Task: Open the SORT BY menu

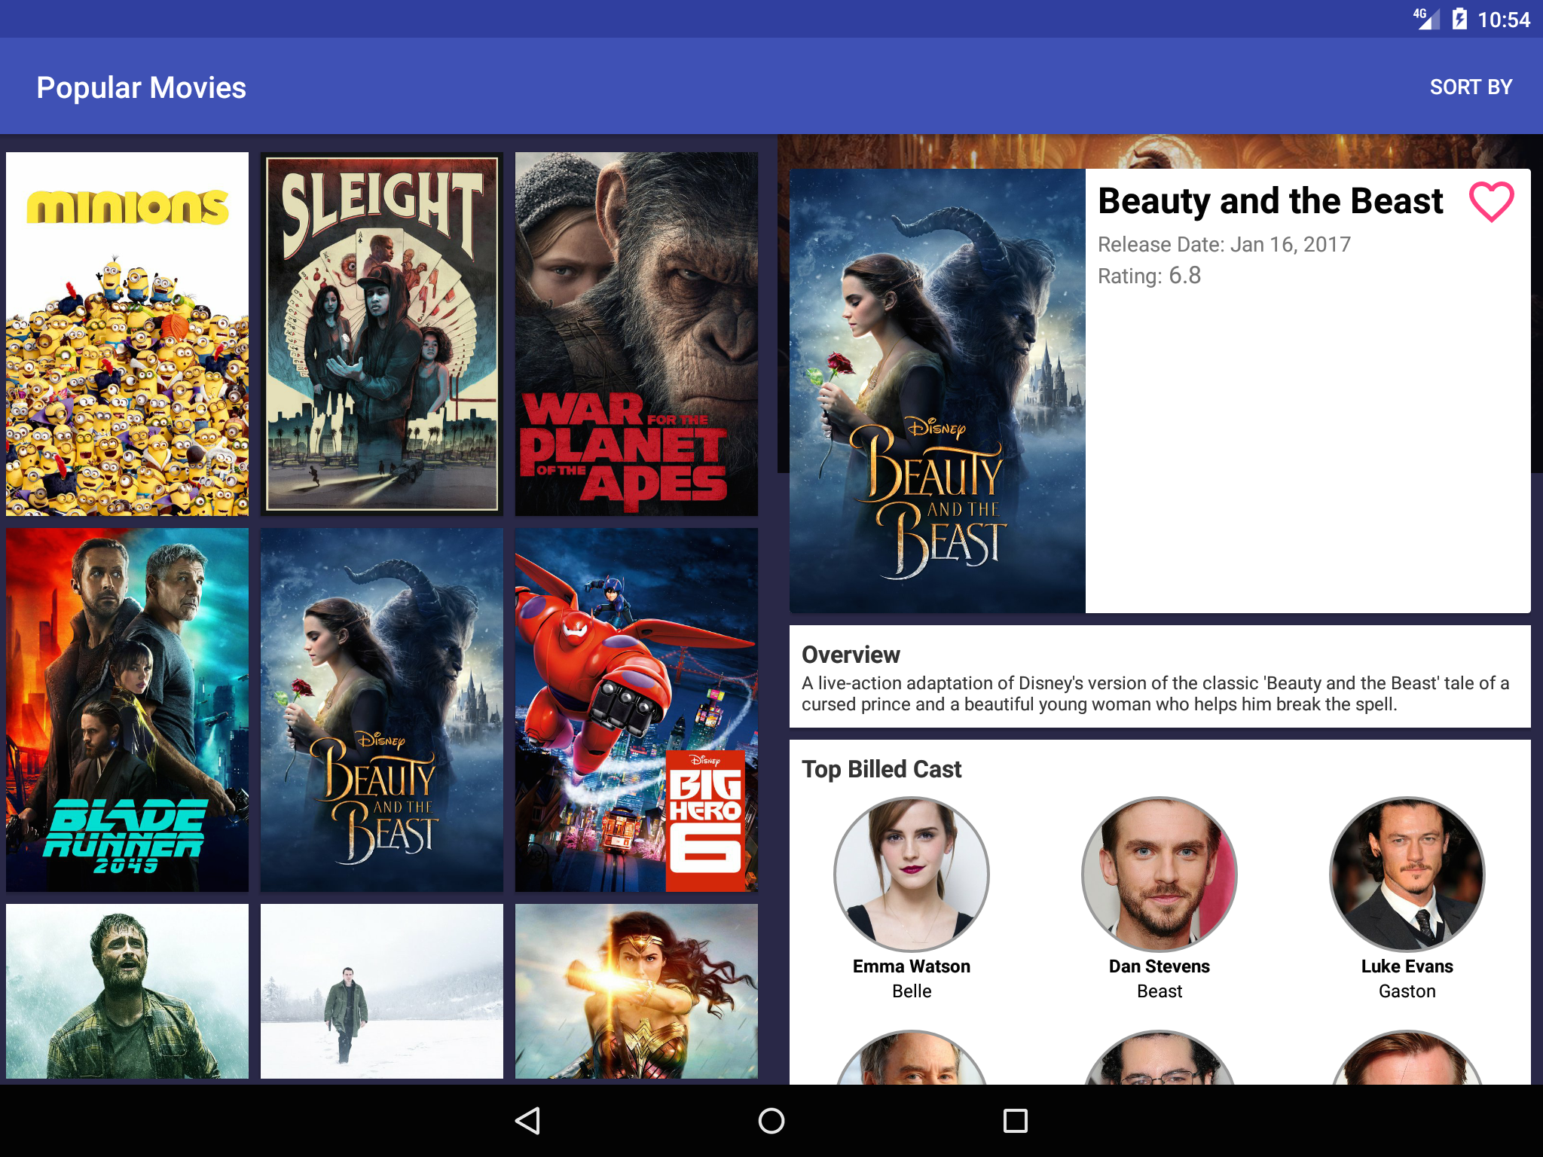Action: [x=1470, y=87]
